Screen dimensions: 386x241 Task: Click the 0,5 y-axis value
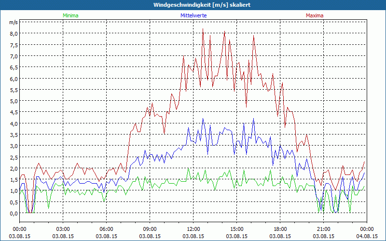point(14,202)
